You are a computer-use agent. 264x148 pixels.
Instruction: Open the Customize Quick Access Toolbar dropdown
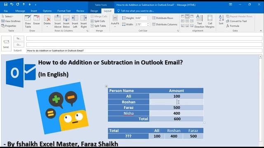pos(35,5)
